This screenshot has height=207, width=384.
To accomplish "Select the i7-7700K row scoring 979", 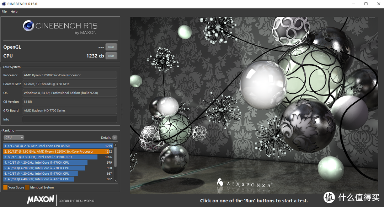I will click(x=58, y=163).
